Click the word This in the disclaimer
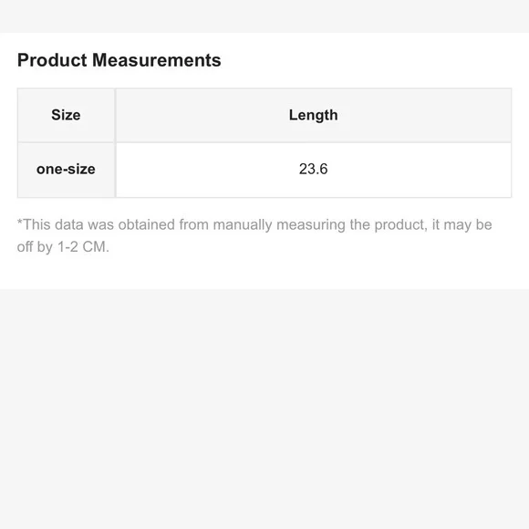Viewport: 529px width, 529px height. click(36, 224)
